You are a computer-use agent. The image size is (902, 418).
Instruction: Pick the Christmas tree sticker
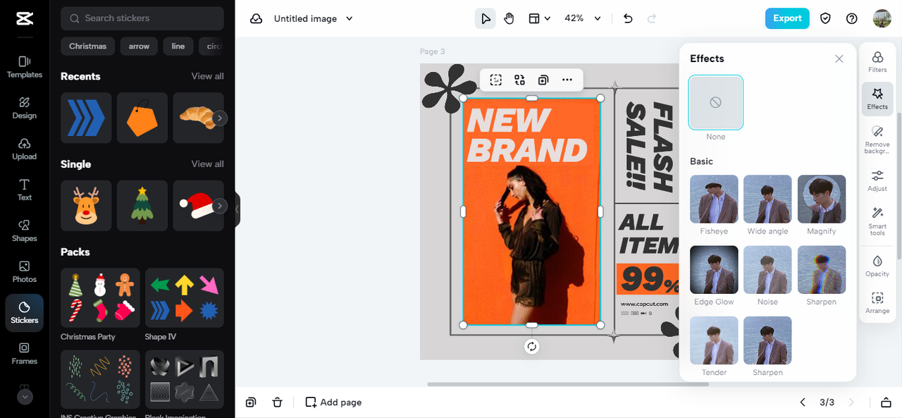(x=142, y=206)
